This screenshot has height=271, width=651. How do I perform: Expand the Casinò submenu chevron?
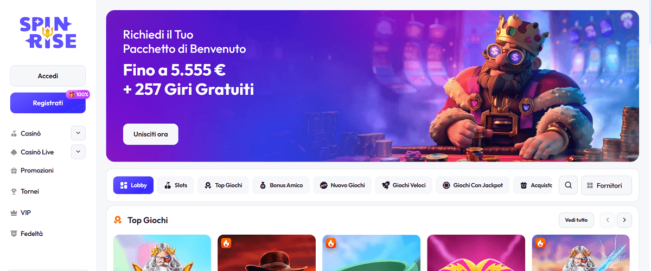[x=78, y=133]
